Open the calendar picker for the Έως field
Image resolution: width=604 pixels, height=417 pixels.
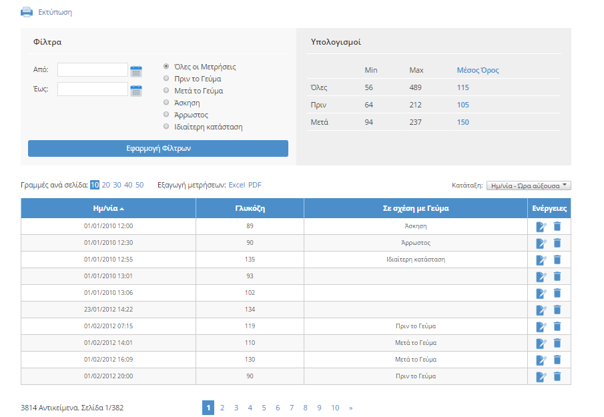pos(136,90)
